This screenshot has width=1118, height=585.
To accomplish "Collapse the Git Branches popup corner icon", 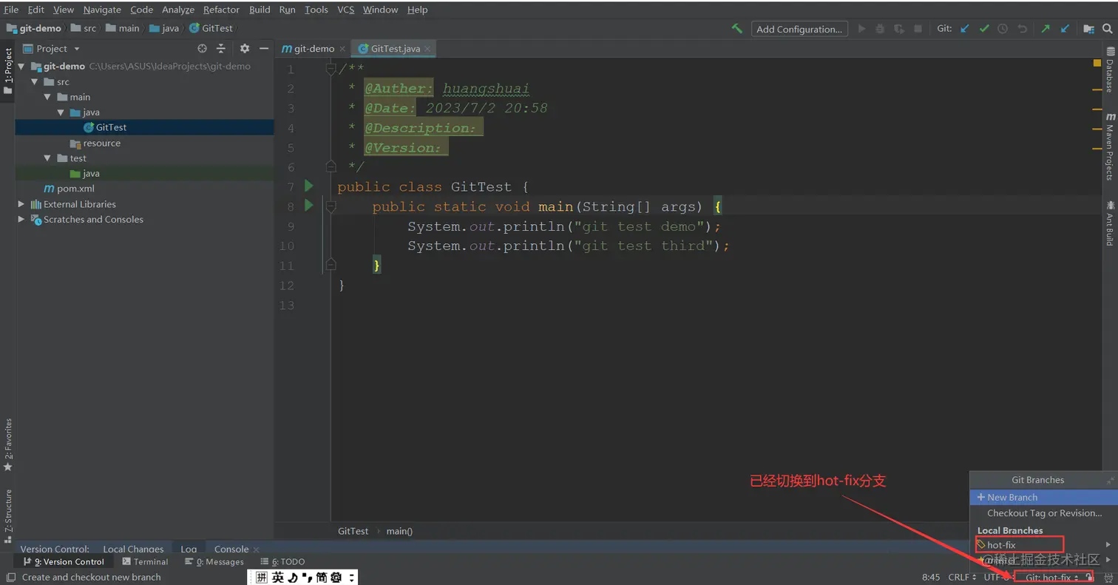I will tap(1110, 480).
